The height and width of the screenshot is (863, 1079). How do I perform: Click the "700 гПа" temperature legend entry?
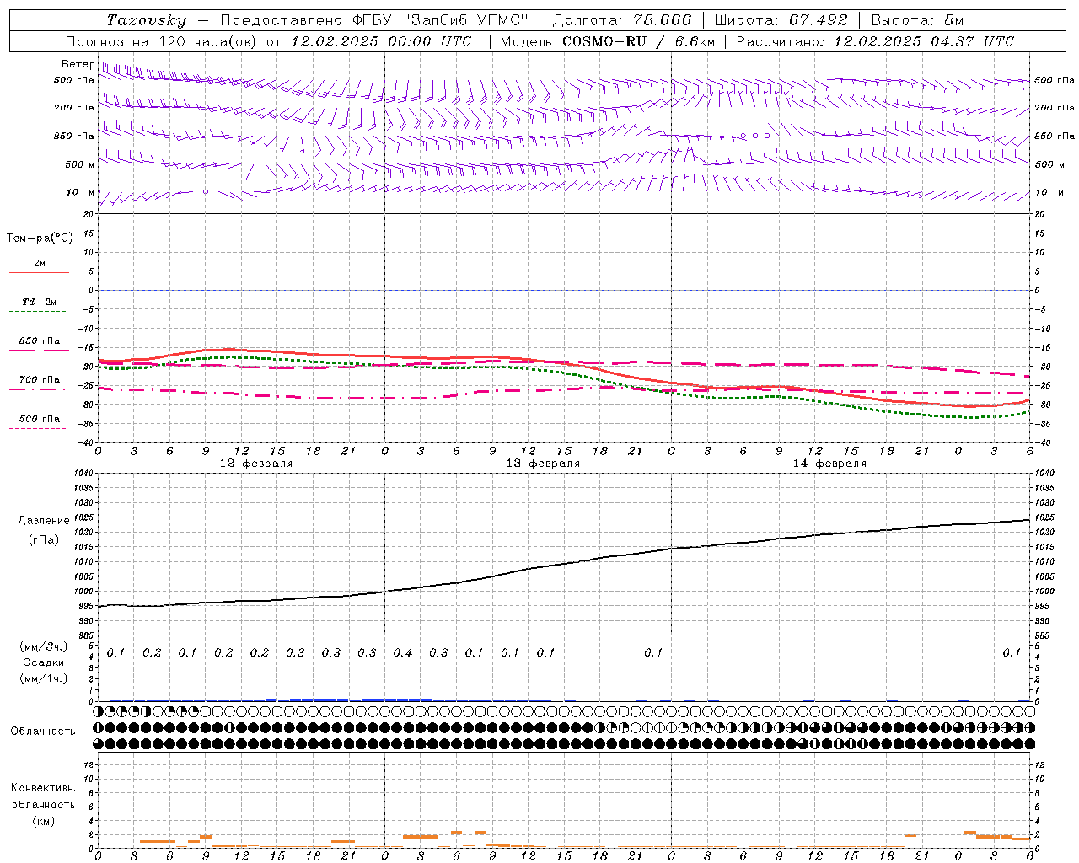(40, 380)
